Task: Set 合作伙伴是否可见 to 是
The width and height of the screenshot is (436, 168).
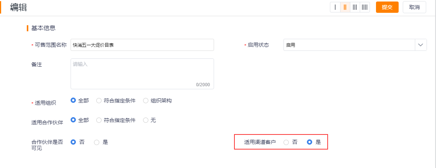Action: [101, 142]
